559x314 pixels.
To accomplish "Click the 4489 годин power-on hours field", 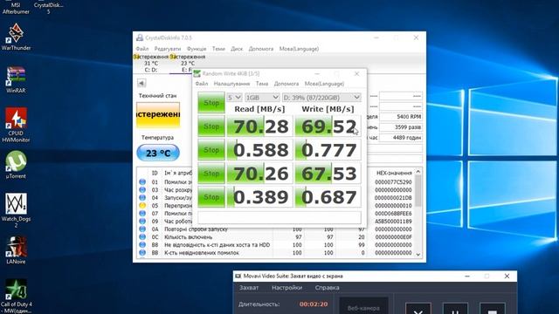I will (x=401, y=138).
